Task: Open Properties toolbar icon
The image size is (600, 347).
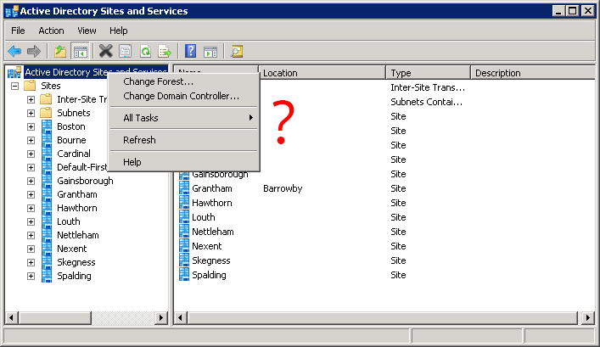Action: (125, 51)
